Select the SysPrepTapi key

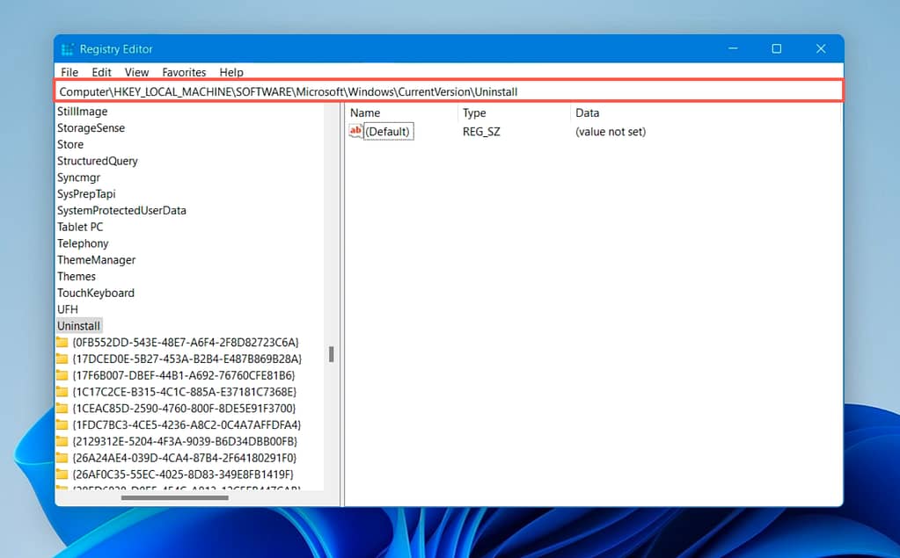click(86, 194)
